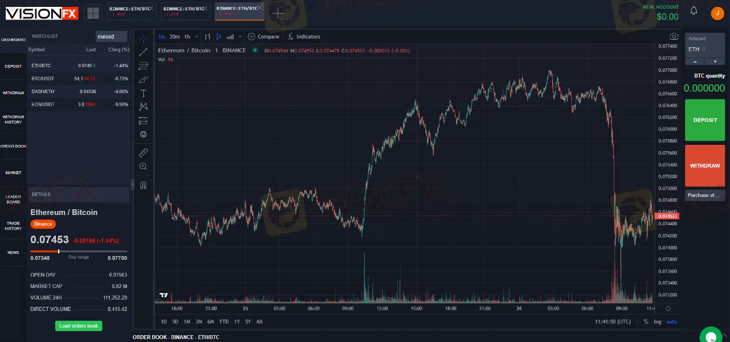Viewport: 730px width, 342px height.
Task: Select the Trend Line drawing tool
Action: [x=143, y=51]
